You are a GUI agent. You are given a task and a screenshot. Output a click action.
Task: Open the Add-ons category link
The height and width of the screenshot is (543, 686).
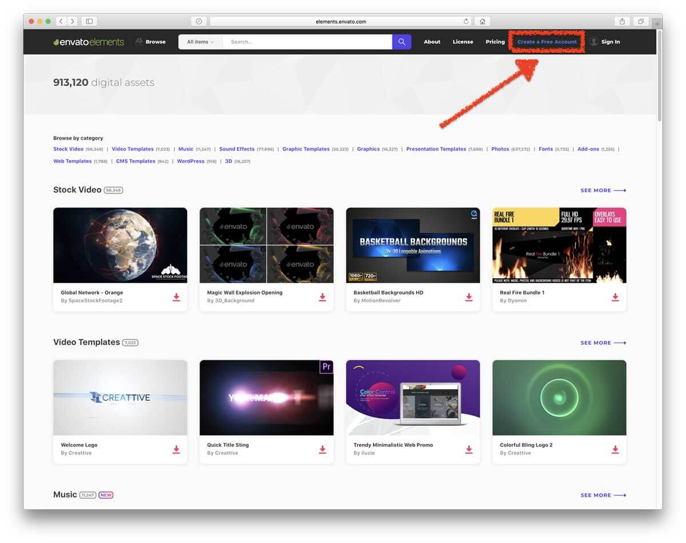pyautogui.click(x=588, y=149)
